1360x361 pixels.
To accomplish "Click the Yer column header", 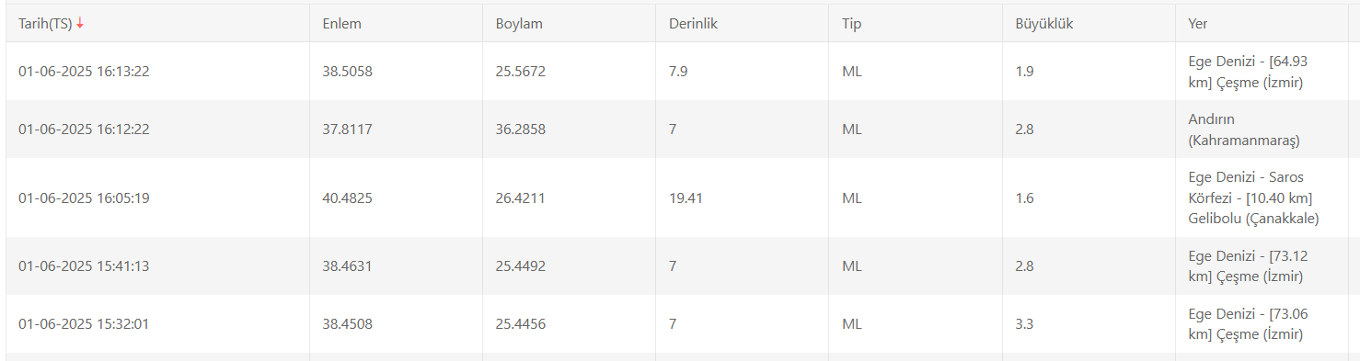I will click(1198, 24).
